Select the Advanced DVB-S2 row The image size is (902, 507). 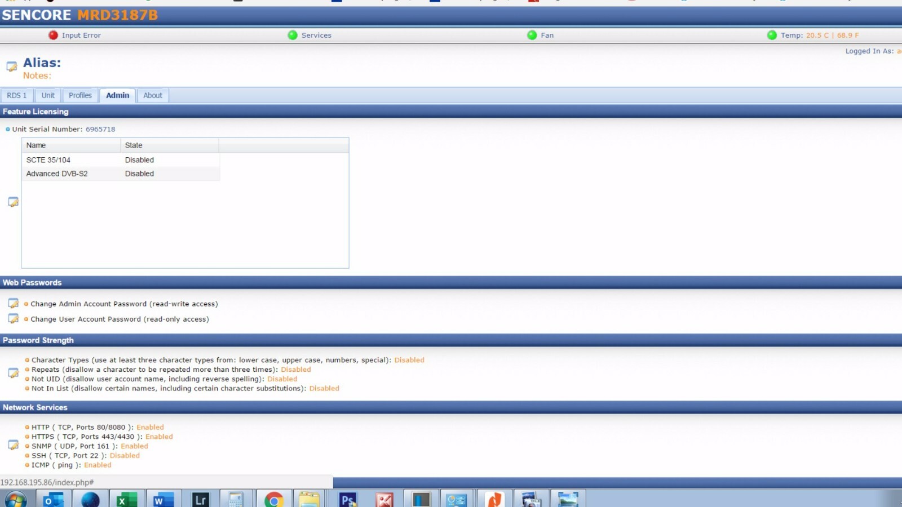121,174
